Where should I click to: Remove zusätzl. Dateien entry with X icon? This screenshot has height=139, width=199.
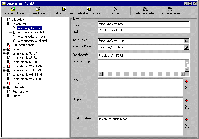[x=187, y=126]
